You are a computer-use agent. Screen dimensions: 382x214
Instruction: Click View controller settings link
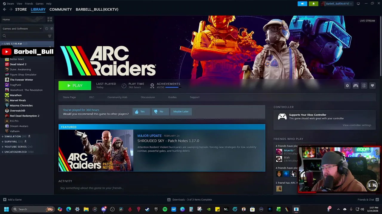(x=357, y=125)
